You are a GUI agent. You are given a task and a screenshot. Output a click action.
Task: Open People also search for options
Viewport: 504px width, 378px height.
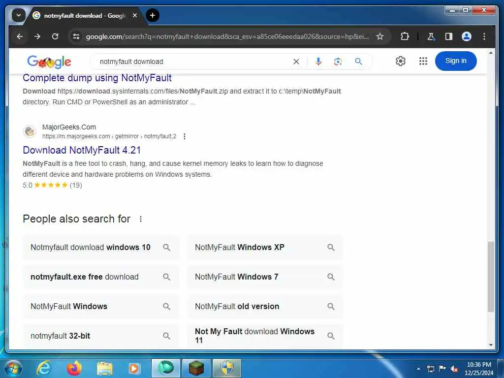tap(140, 219)
